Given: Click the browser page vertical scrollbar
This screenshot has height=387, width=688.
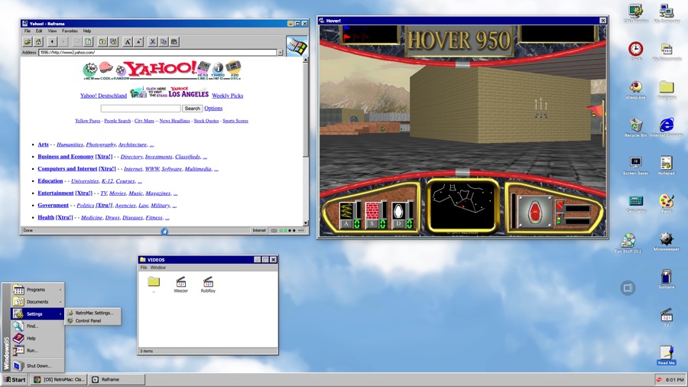Looking at the screenshot, I should (305, 141).
